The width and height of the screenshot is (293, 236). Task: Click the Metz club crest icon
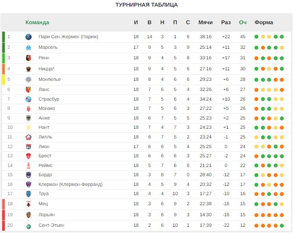tap(29, 204)
